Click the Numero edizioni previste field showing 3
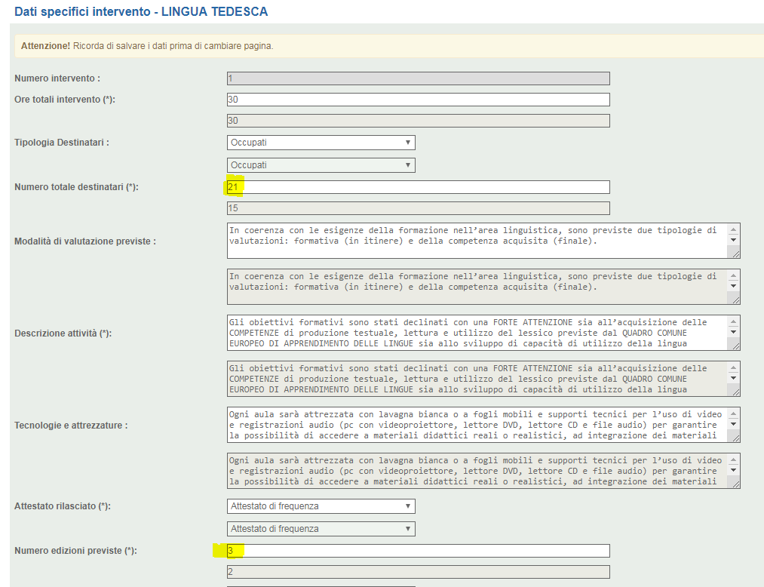This screenshot has width=764, height=587. pyautogui.click(x=418, y=551)
